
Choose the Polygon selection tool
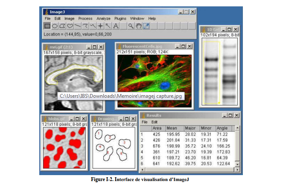[x=63, y=26]
